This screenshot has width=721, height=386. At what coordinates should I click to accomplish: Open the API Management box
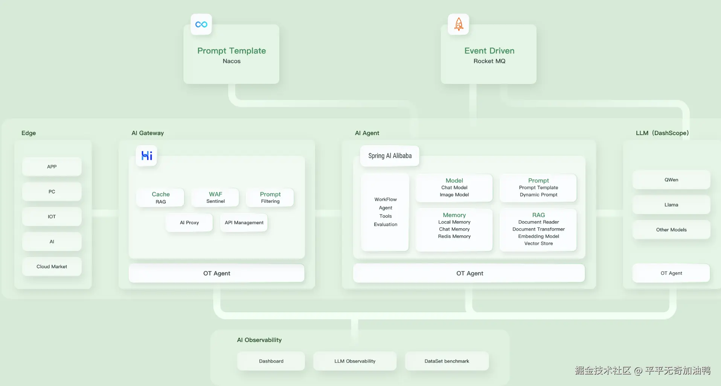[244, 223]
